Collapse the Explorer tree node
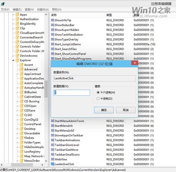The image size is (176, 172). [x=13, y=60]
